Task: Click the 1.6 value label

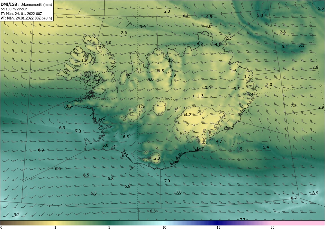Action: coord(234,71)
